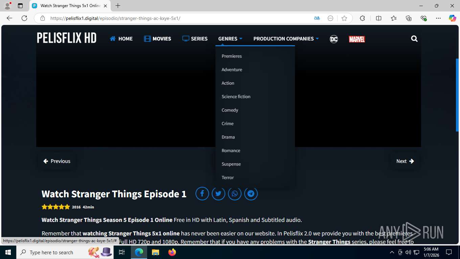Click the PELISFLIX HD logo

[x=67, y=38]
